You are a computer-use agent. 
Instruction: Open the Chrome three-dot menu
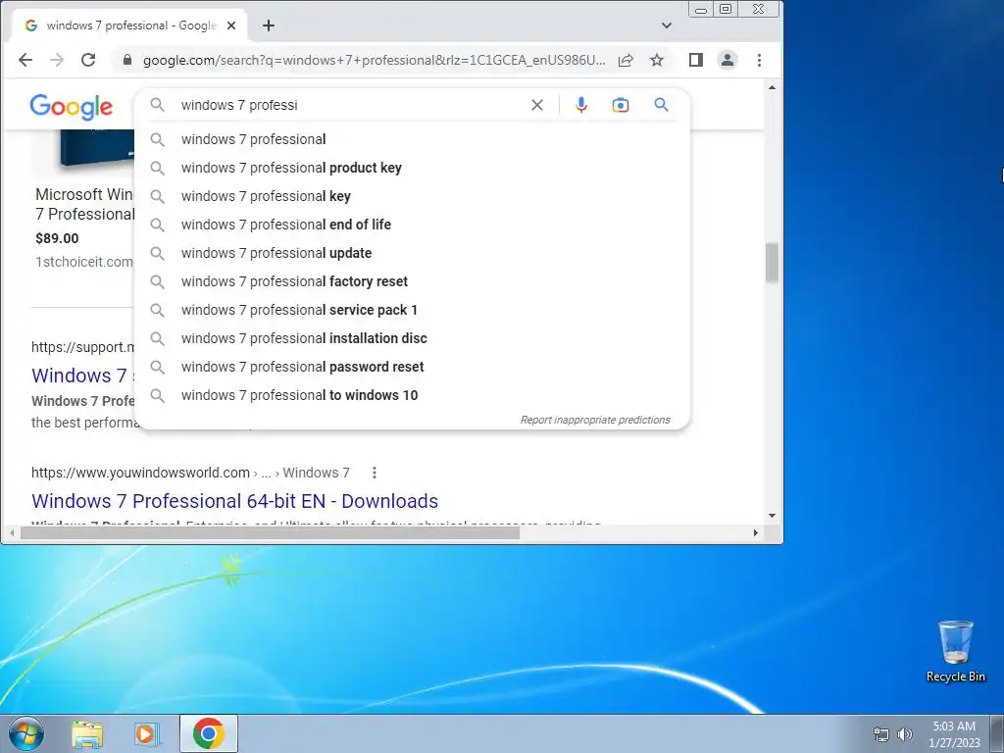tap(760, 60)
